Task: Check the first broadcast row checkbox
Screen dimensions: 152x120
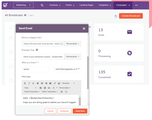Action: click(x=11, y=27)
